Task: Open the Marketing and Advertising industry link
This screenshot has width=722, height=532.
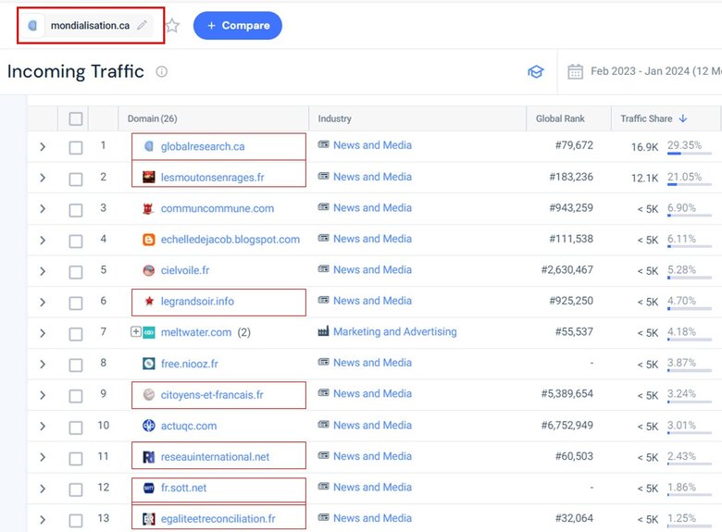Action: (x=395, y=331)
